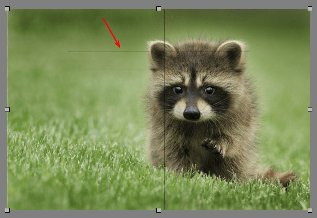This screenshot has height=218, width=317.
Task: Click the middle-right transform edge handle
Action: 310,109
